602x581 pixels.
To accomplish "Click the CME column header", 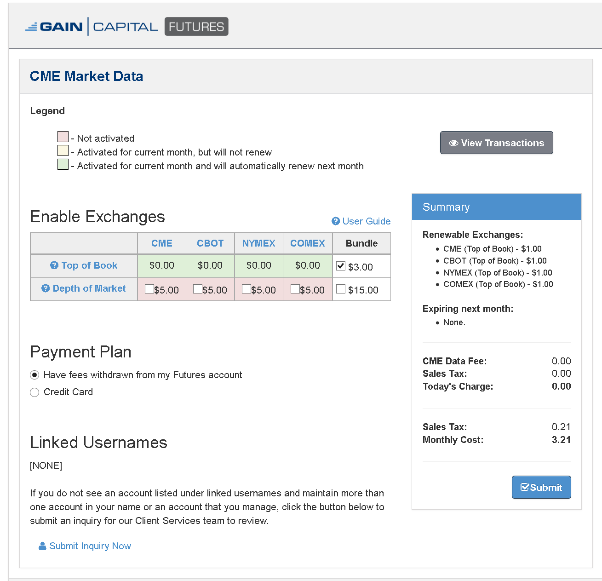I will (x=162, y=243).
